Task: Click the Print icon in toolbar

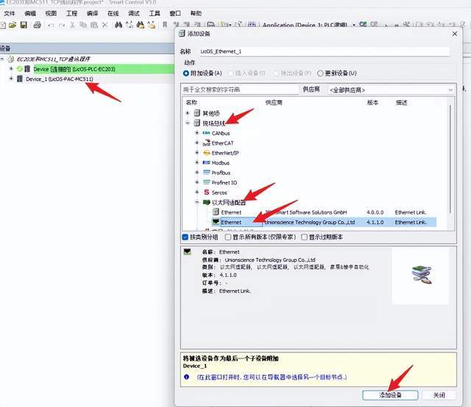Action: click(36, 25)
